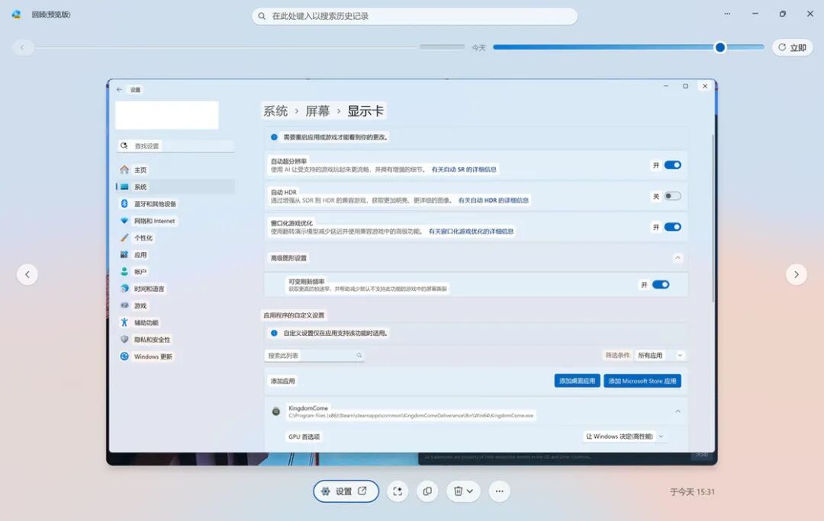Screen dimensions: 824x521
Task: Click the back arrow in the Settings window
Action: point(119,90)
